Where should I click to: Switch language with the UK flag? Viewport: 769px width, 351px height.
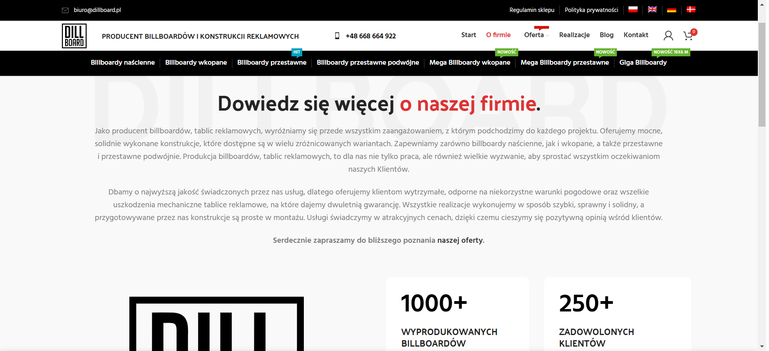point(652,10)
